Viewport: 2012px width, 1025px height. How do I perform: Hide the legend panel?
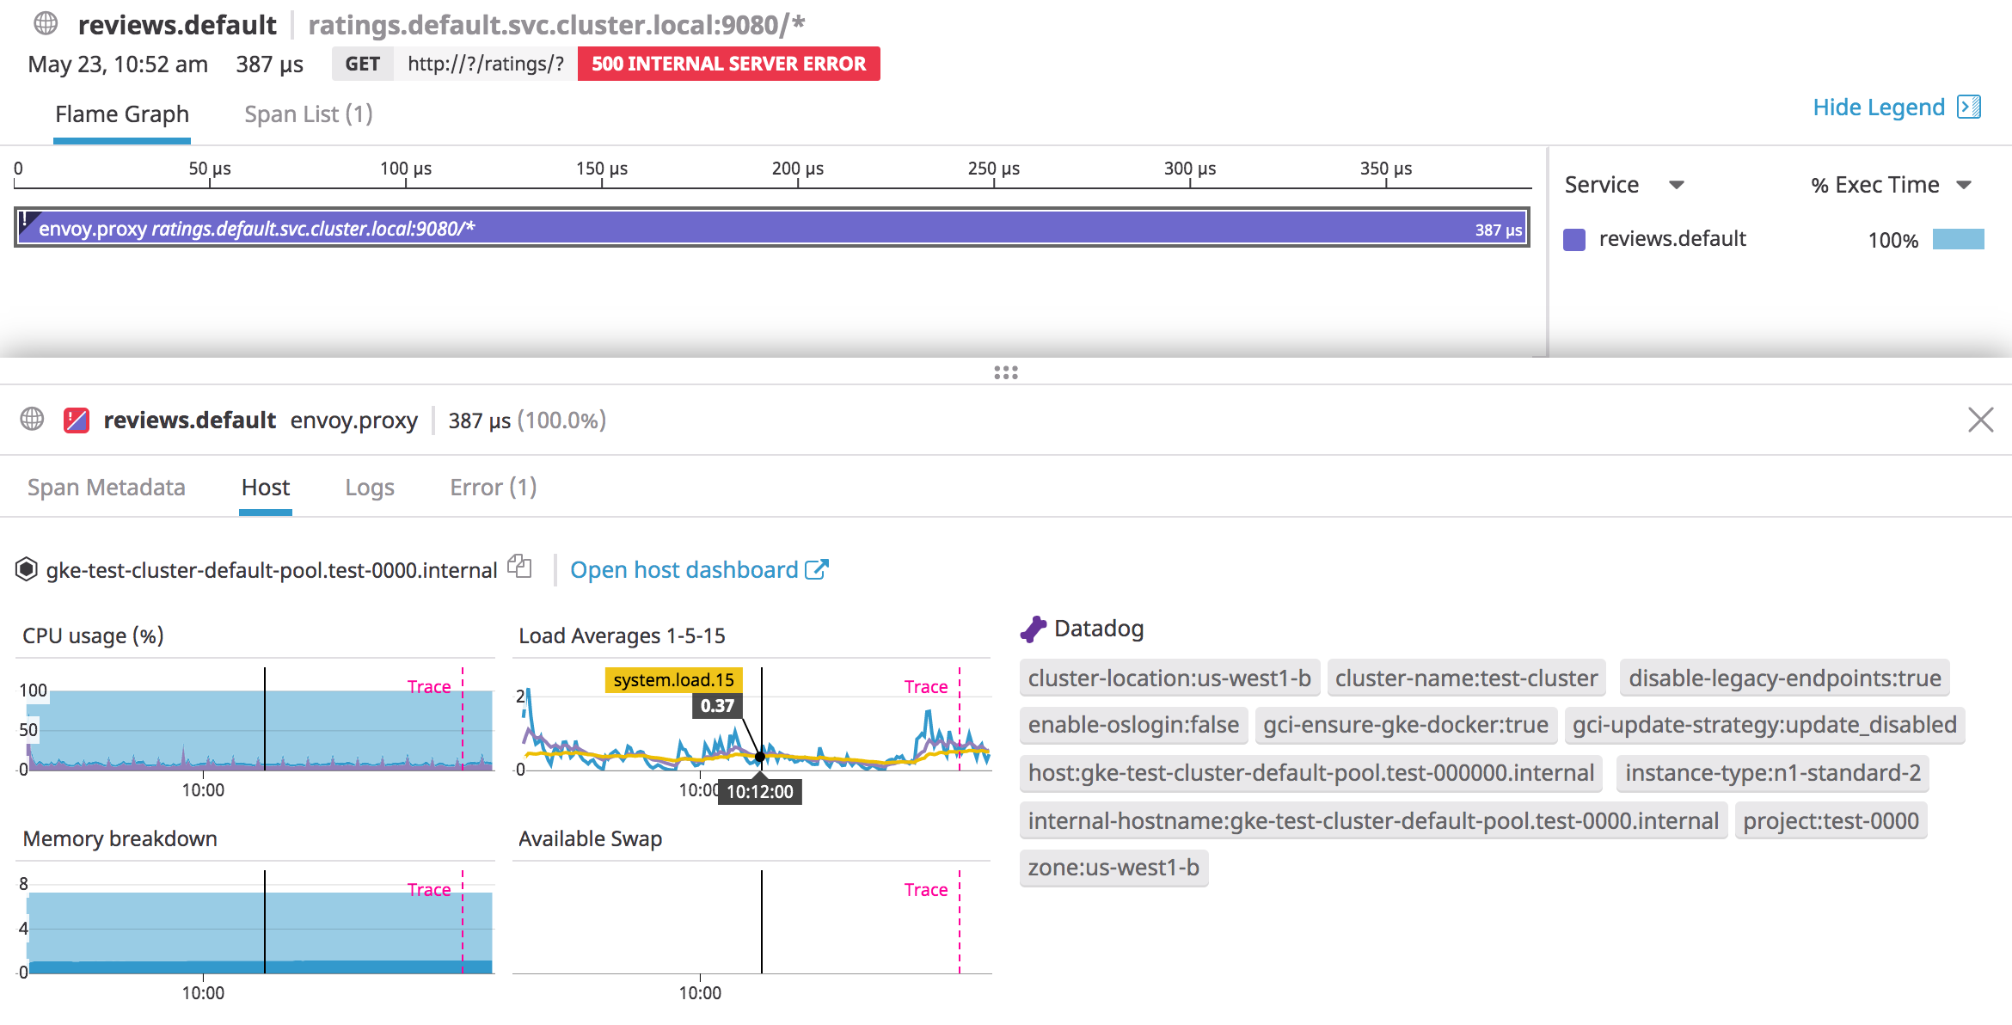pyautogui.click(x=1878, y=107)
